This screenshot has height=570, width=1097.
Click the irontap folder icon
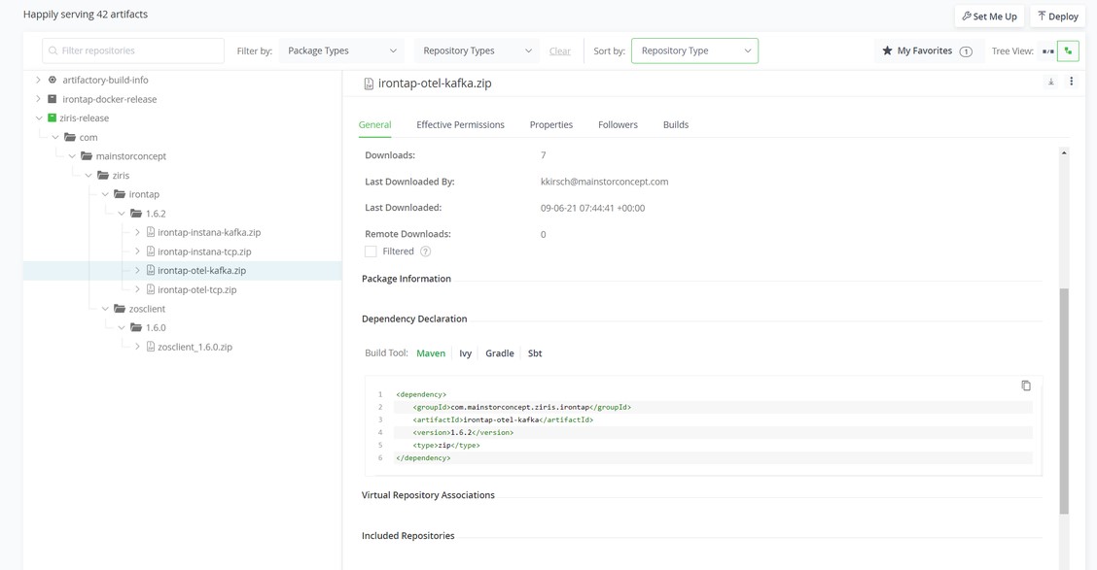[x=120, y=194]
